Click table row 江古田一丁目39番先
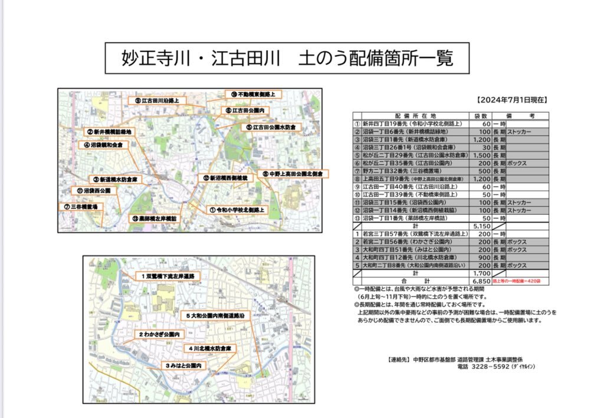Screen dimensions: 604x418 [451, 195]
